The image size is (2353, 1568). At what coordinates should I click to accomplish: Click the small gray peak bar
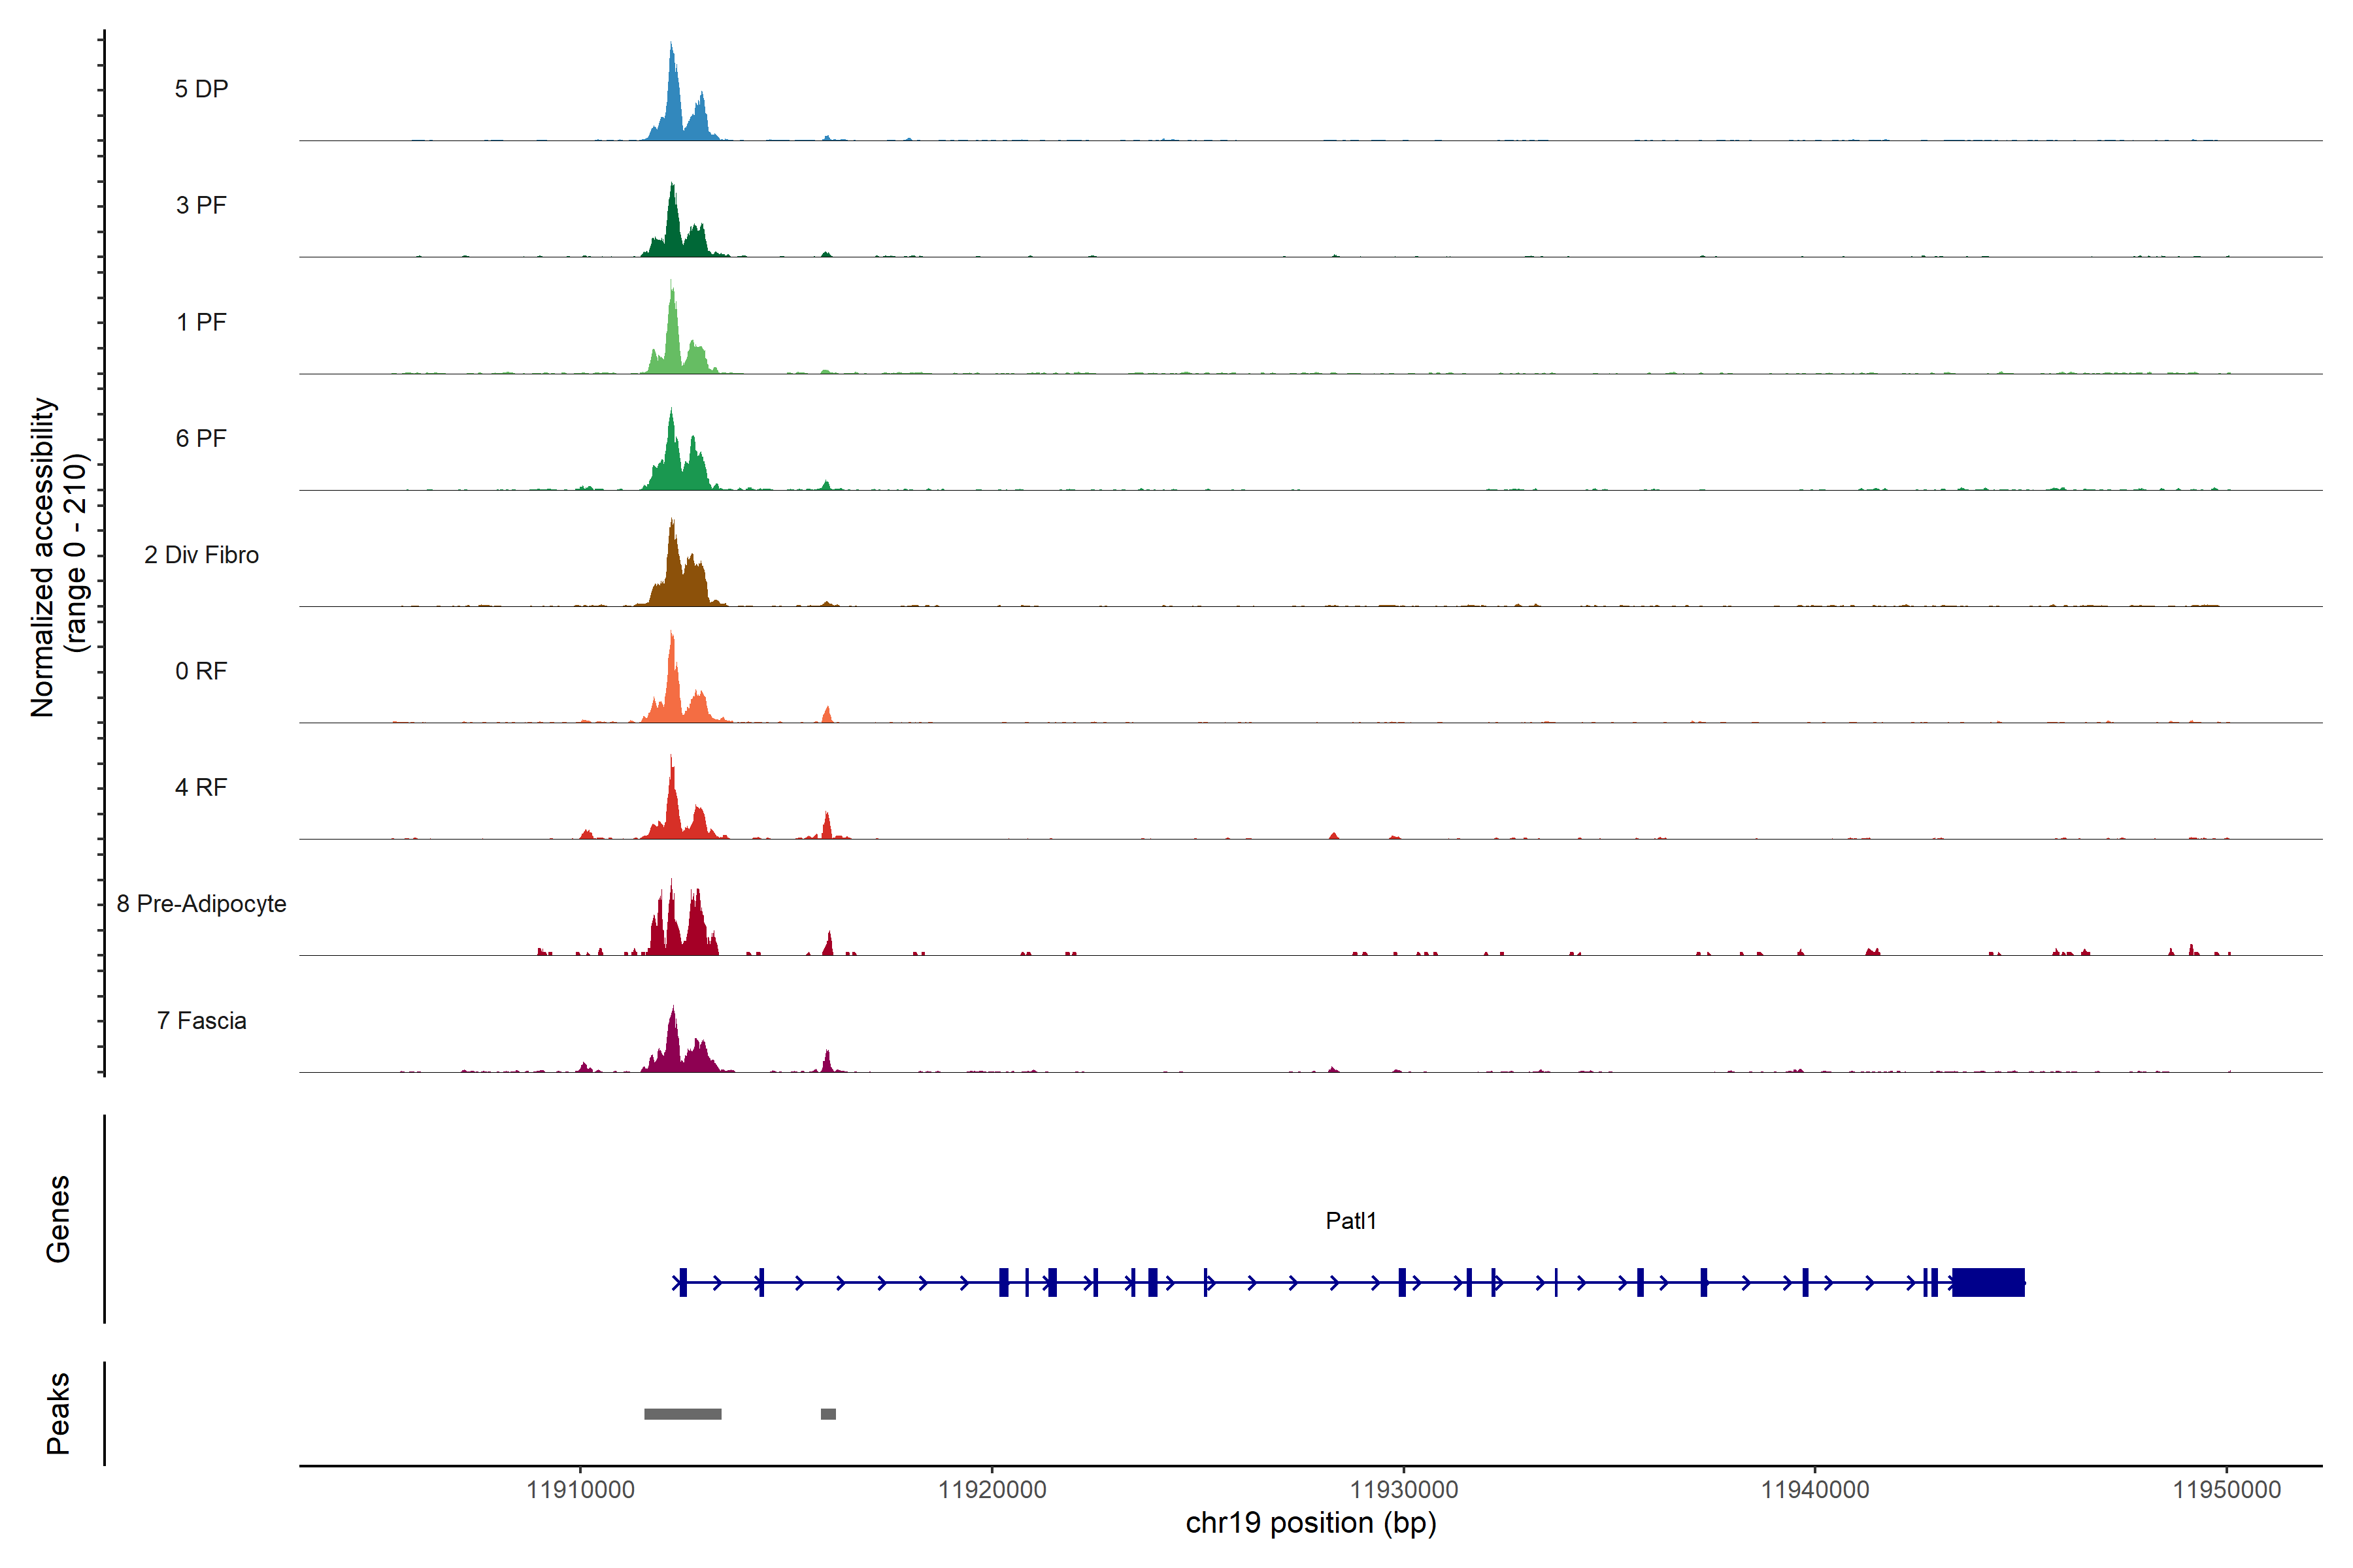(827, 1414)
